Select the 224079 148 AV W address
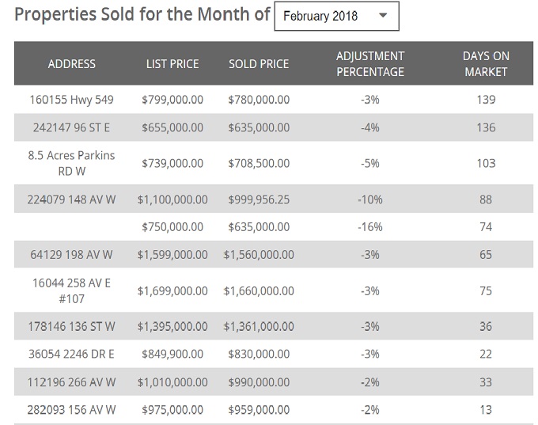The width and height of the screenshot is (538, 425). pos(71,199)
